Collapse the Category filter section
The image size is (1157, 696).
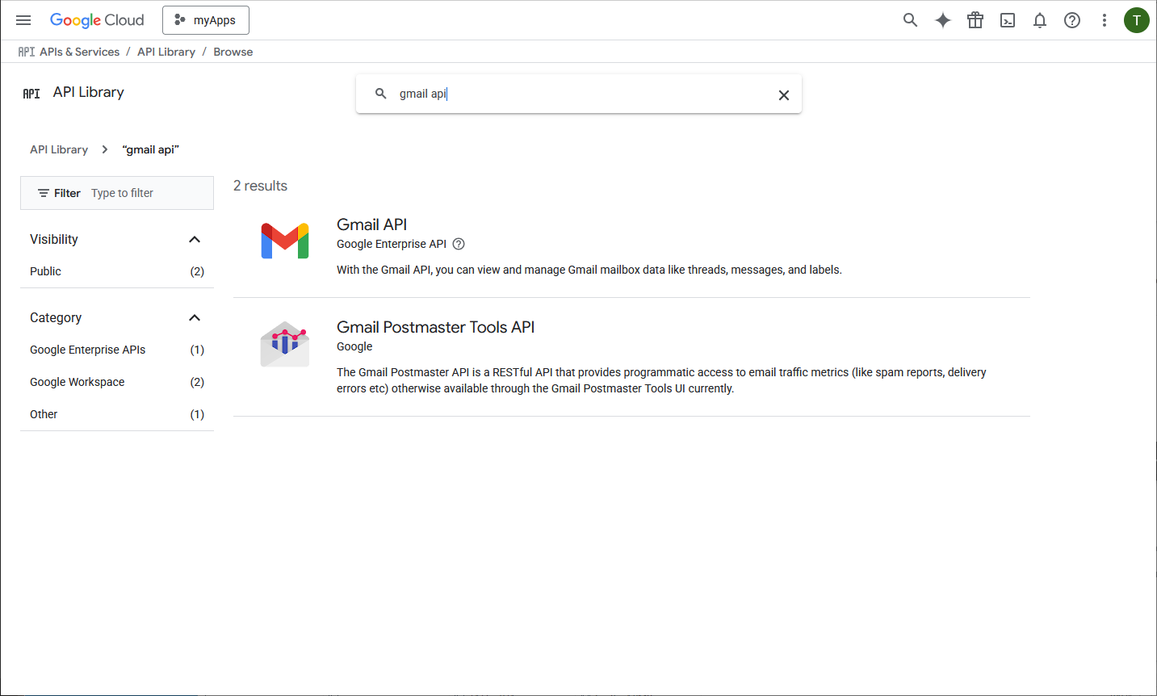tap(195, 317)
